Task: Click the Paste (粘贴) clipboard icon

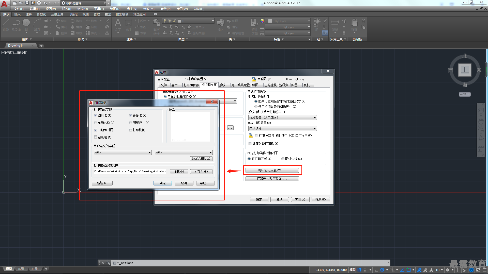Action: point(354,25)
